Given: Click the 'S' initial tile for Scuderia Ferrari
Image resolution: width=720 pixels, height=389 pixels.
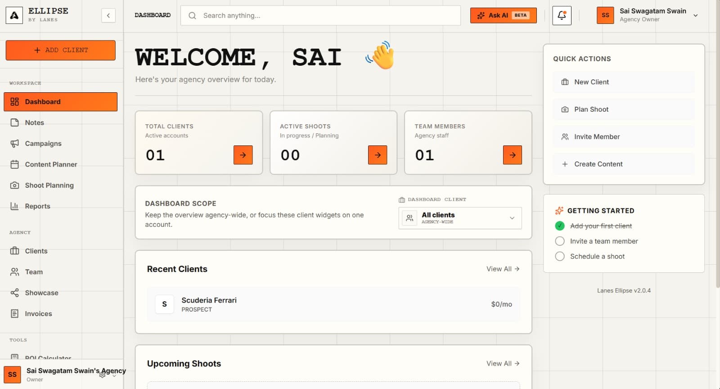Looking at the screenshot, I should [x=164, y=304].
